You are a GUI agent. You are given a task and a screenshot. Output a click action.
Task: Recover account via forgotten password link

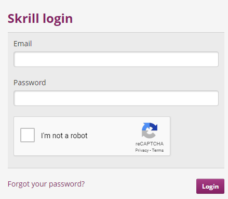click(x=46, y=184)
